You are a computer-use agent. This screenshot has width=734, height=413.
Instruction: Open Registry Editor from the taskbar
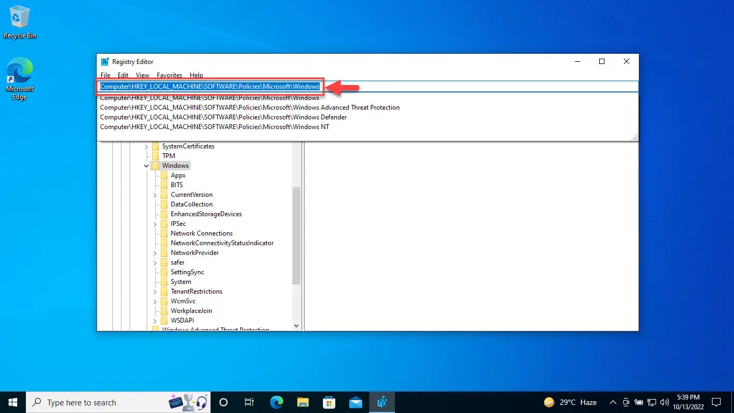pyautogui.click(x=382, y=402)
